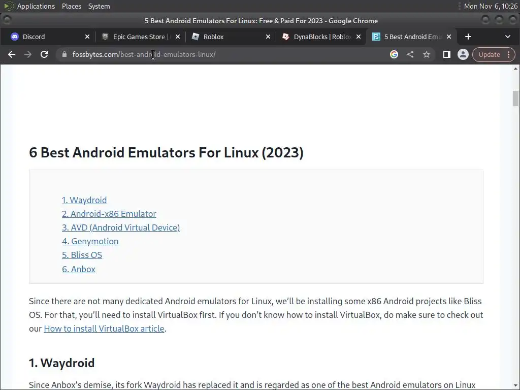Screen dimensions: 520x390
Task: Open the System menu
Action: tap(99, 6)
